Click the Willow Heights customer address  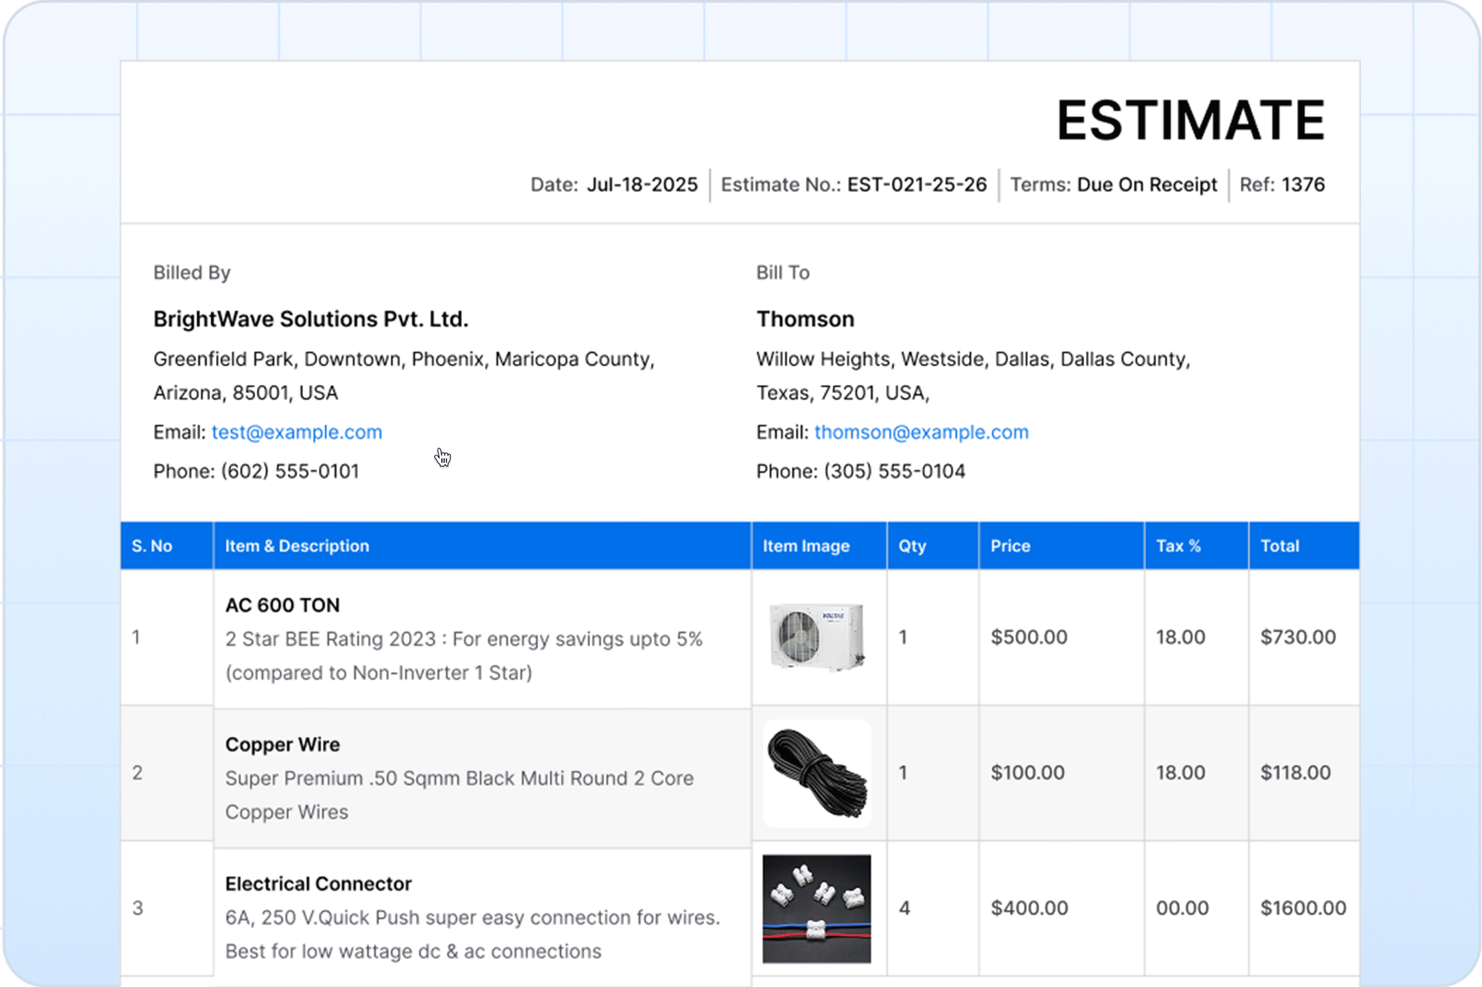[x=973, y=376]
